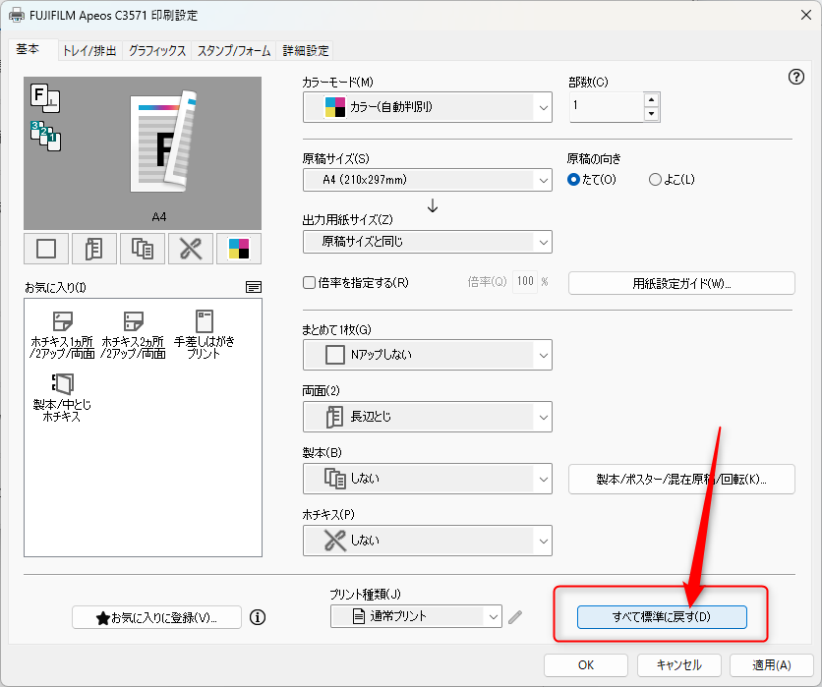This screenshot has height=687, width=822.
Task: Click the color mode quick setting icon
Action: tap(238, 249)
